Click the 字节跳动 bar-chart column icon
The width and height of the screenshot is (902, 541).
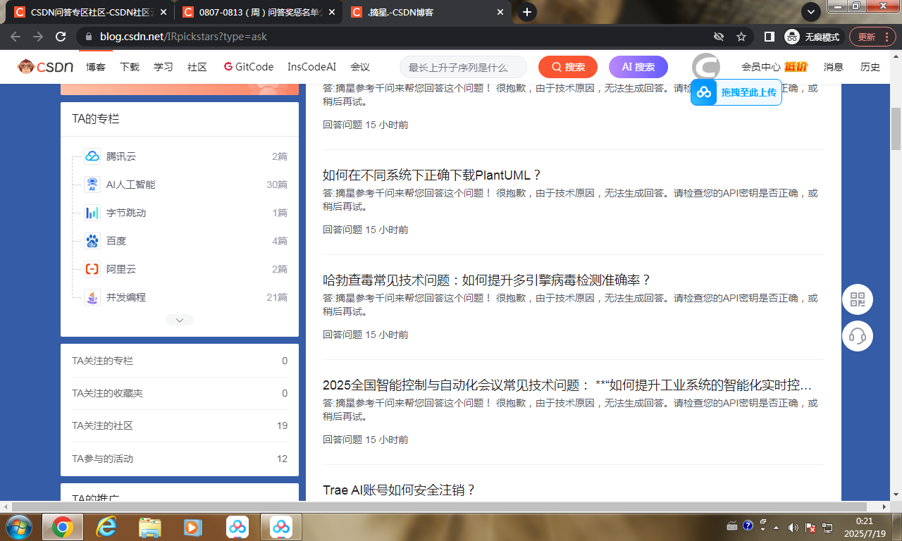92,212
